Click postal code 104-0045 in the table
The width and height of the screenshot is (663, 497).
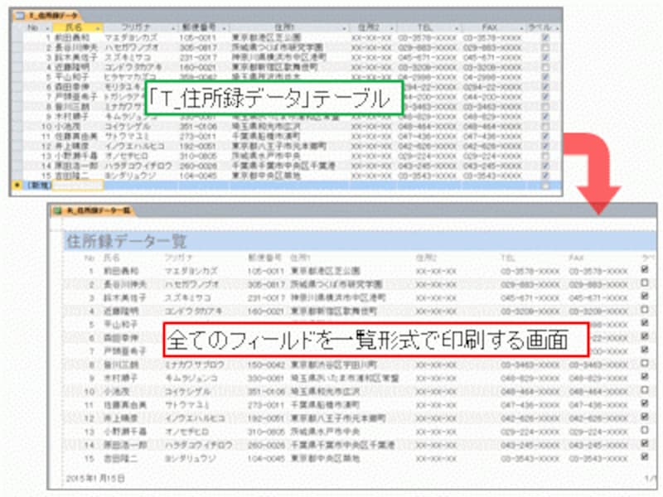coord(198,176)
